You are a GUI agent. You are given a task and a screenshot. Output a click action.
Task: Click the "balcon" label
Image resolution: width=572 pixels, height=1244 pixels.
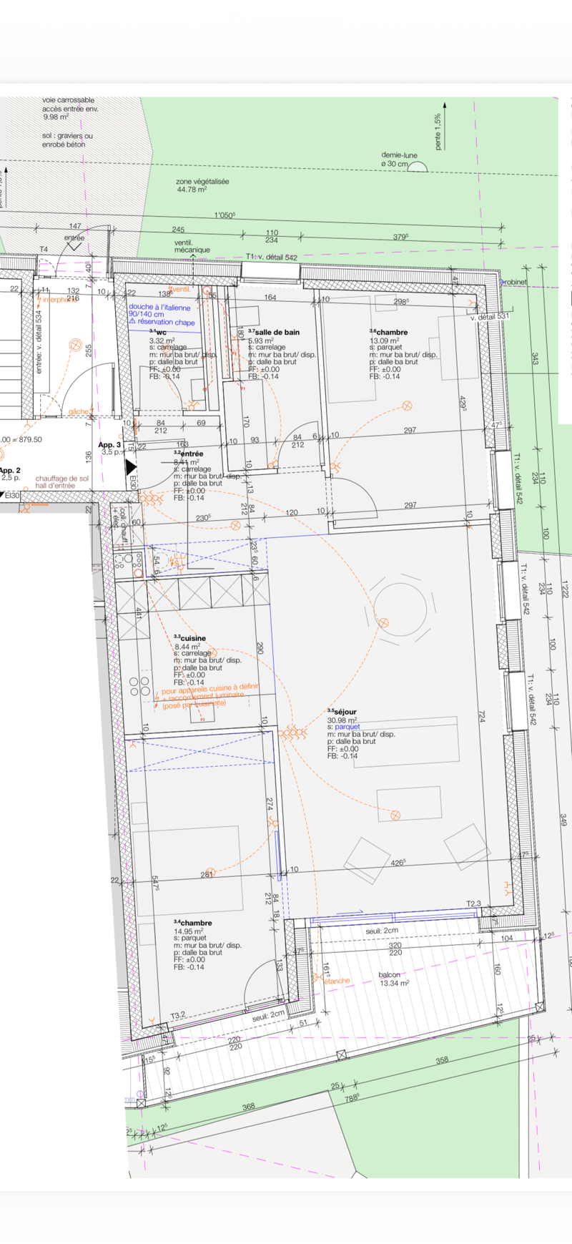pos(390,975)
